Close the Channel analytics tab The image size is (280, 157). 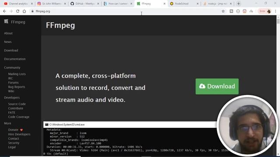(32, 3)
